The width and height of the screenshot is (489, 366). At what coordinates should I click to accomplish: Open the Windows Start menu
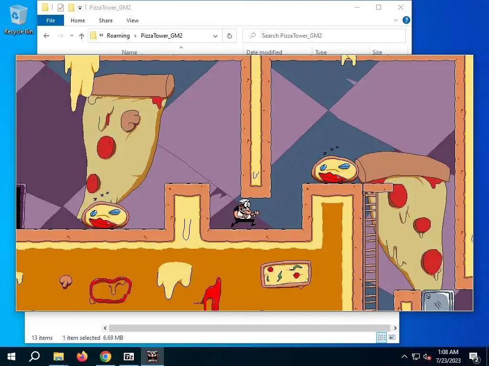pyautogui.click(x=11, y=356)
